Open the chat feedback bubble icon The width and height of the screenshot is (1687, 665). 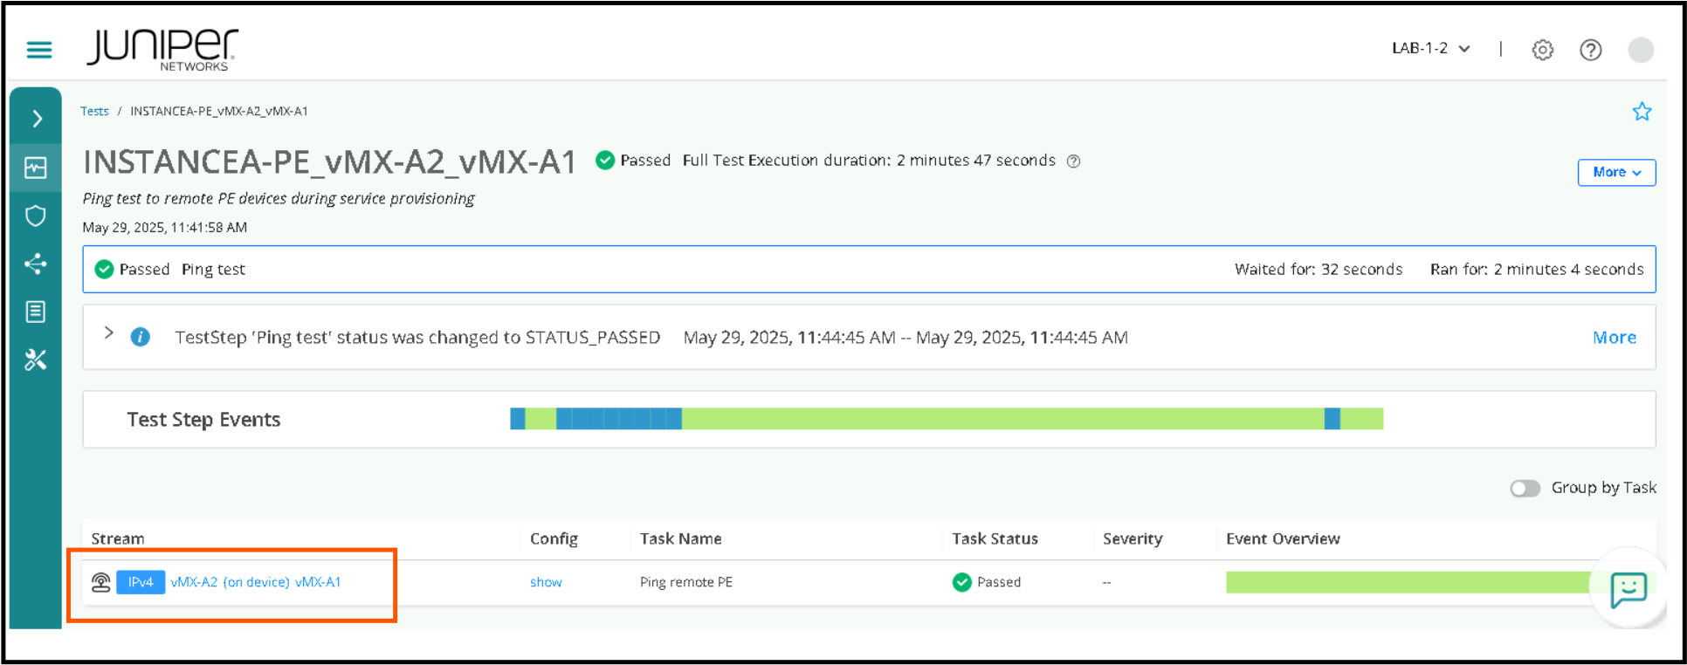1628,590
